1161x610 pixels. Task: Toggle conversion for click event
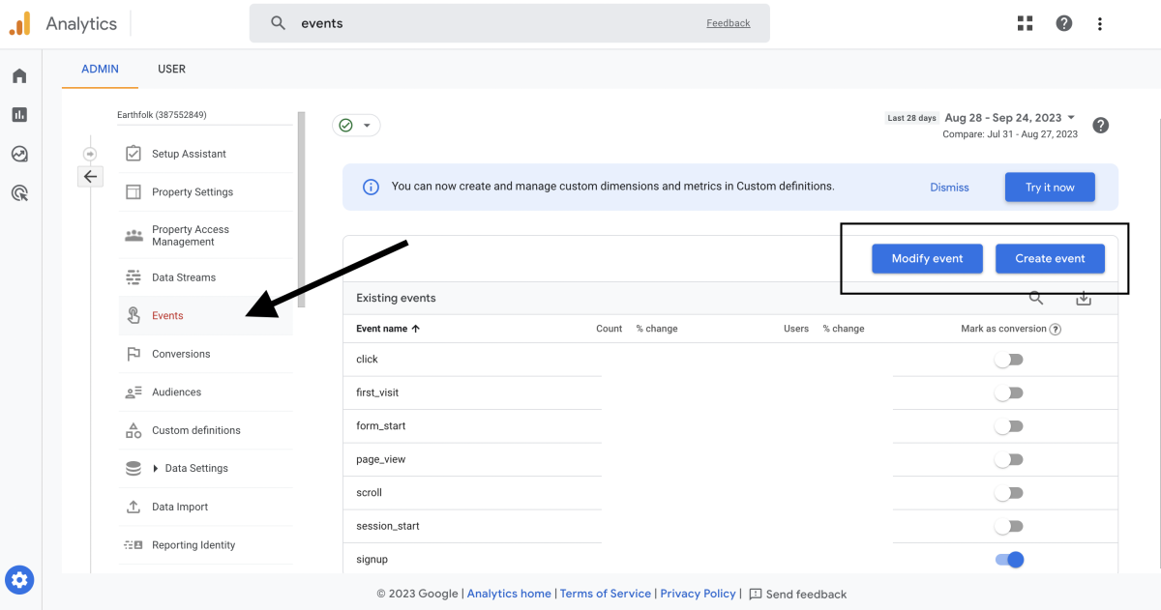[1008, 360]
